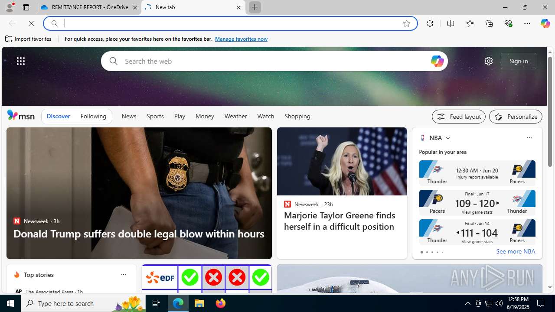Click the page vertical scrollbar thumb
The height and width of the screenshot is (312, 555).
coord(550,112)
